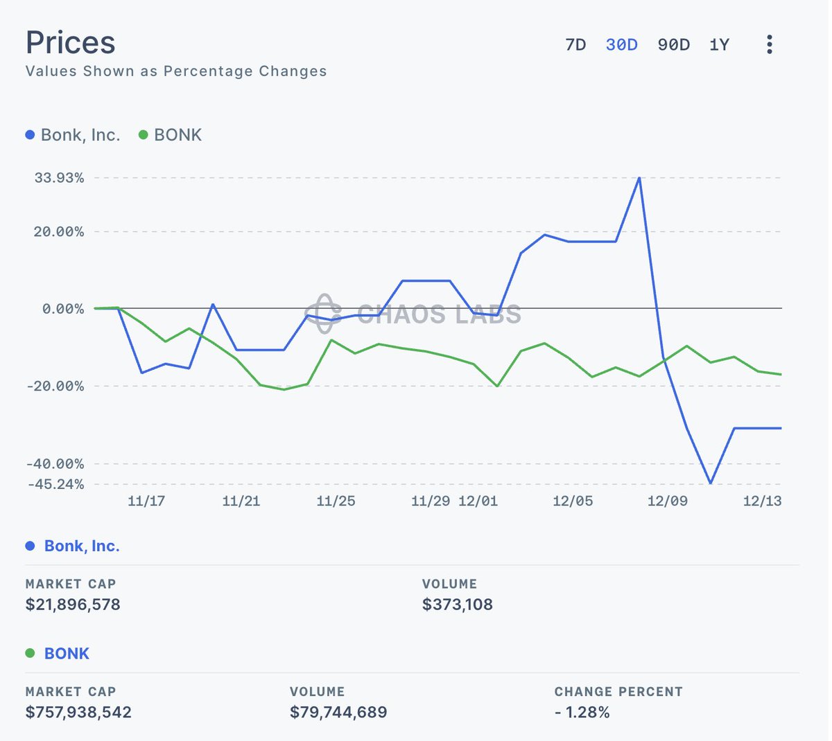The image size is (832, 741).
Task: Click the BONK change percent value
Action: click(582, 712)
